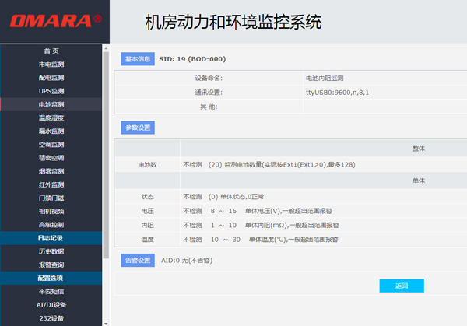Open 报警查询 in the sidebar
Image resolution: width=467 pixels, height=326 pixels.
[51, 265]
